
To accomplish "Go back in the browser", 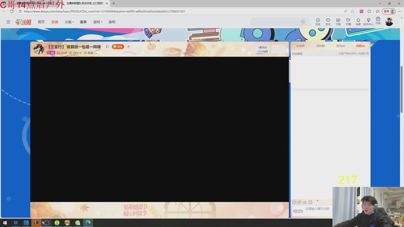I will pos(4,11).
